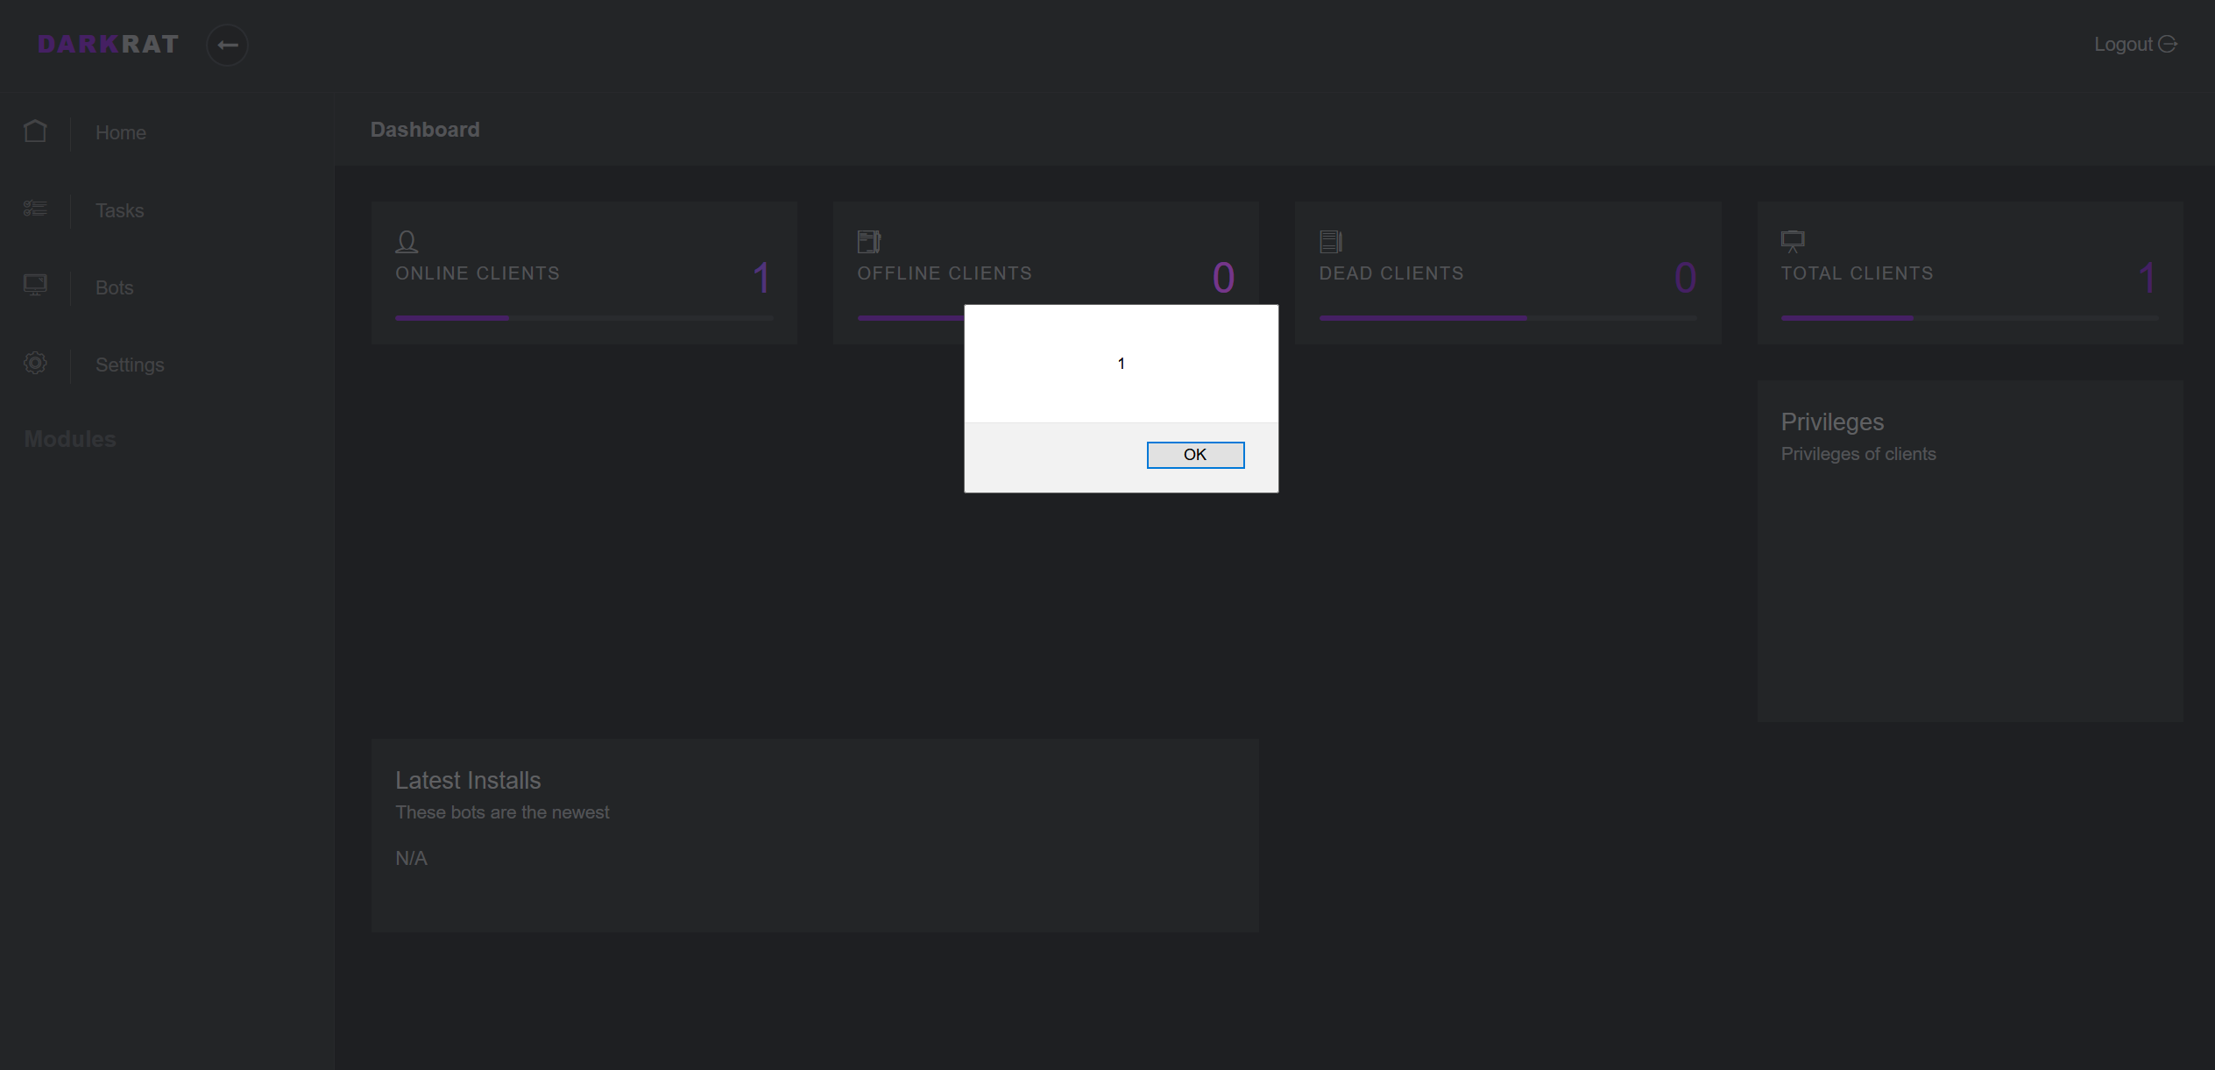Click the Logout link

pyautogui.click(x=2134, y=45)
